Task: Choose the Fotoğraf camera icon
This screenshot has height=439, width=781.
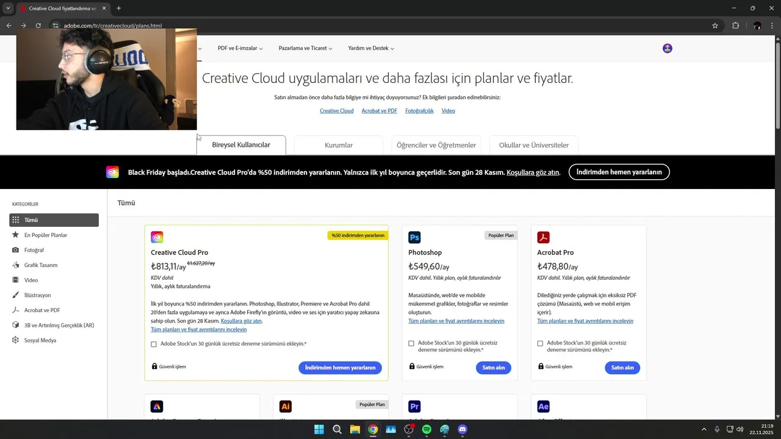Action: (x=16, y=250)
